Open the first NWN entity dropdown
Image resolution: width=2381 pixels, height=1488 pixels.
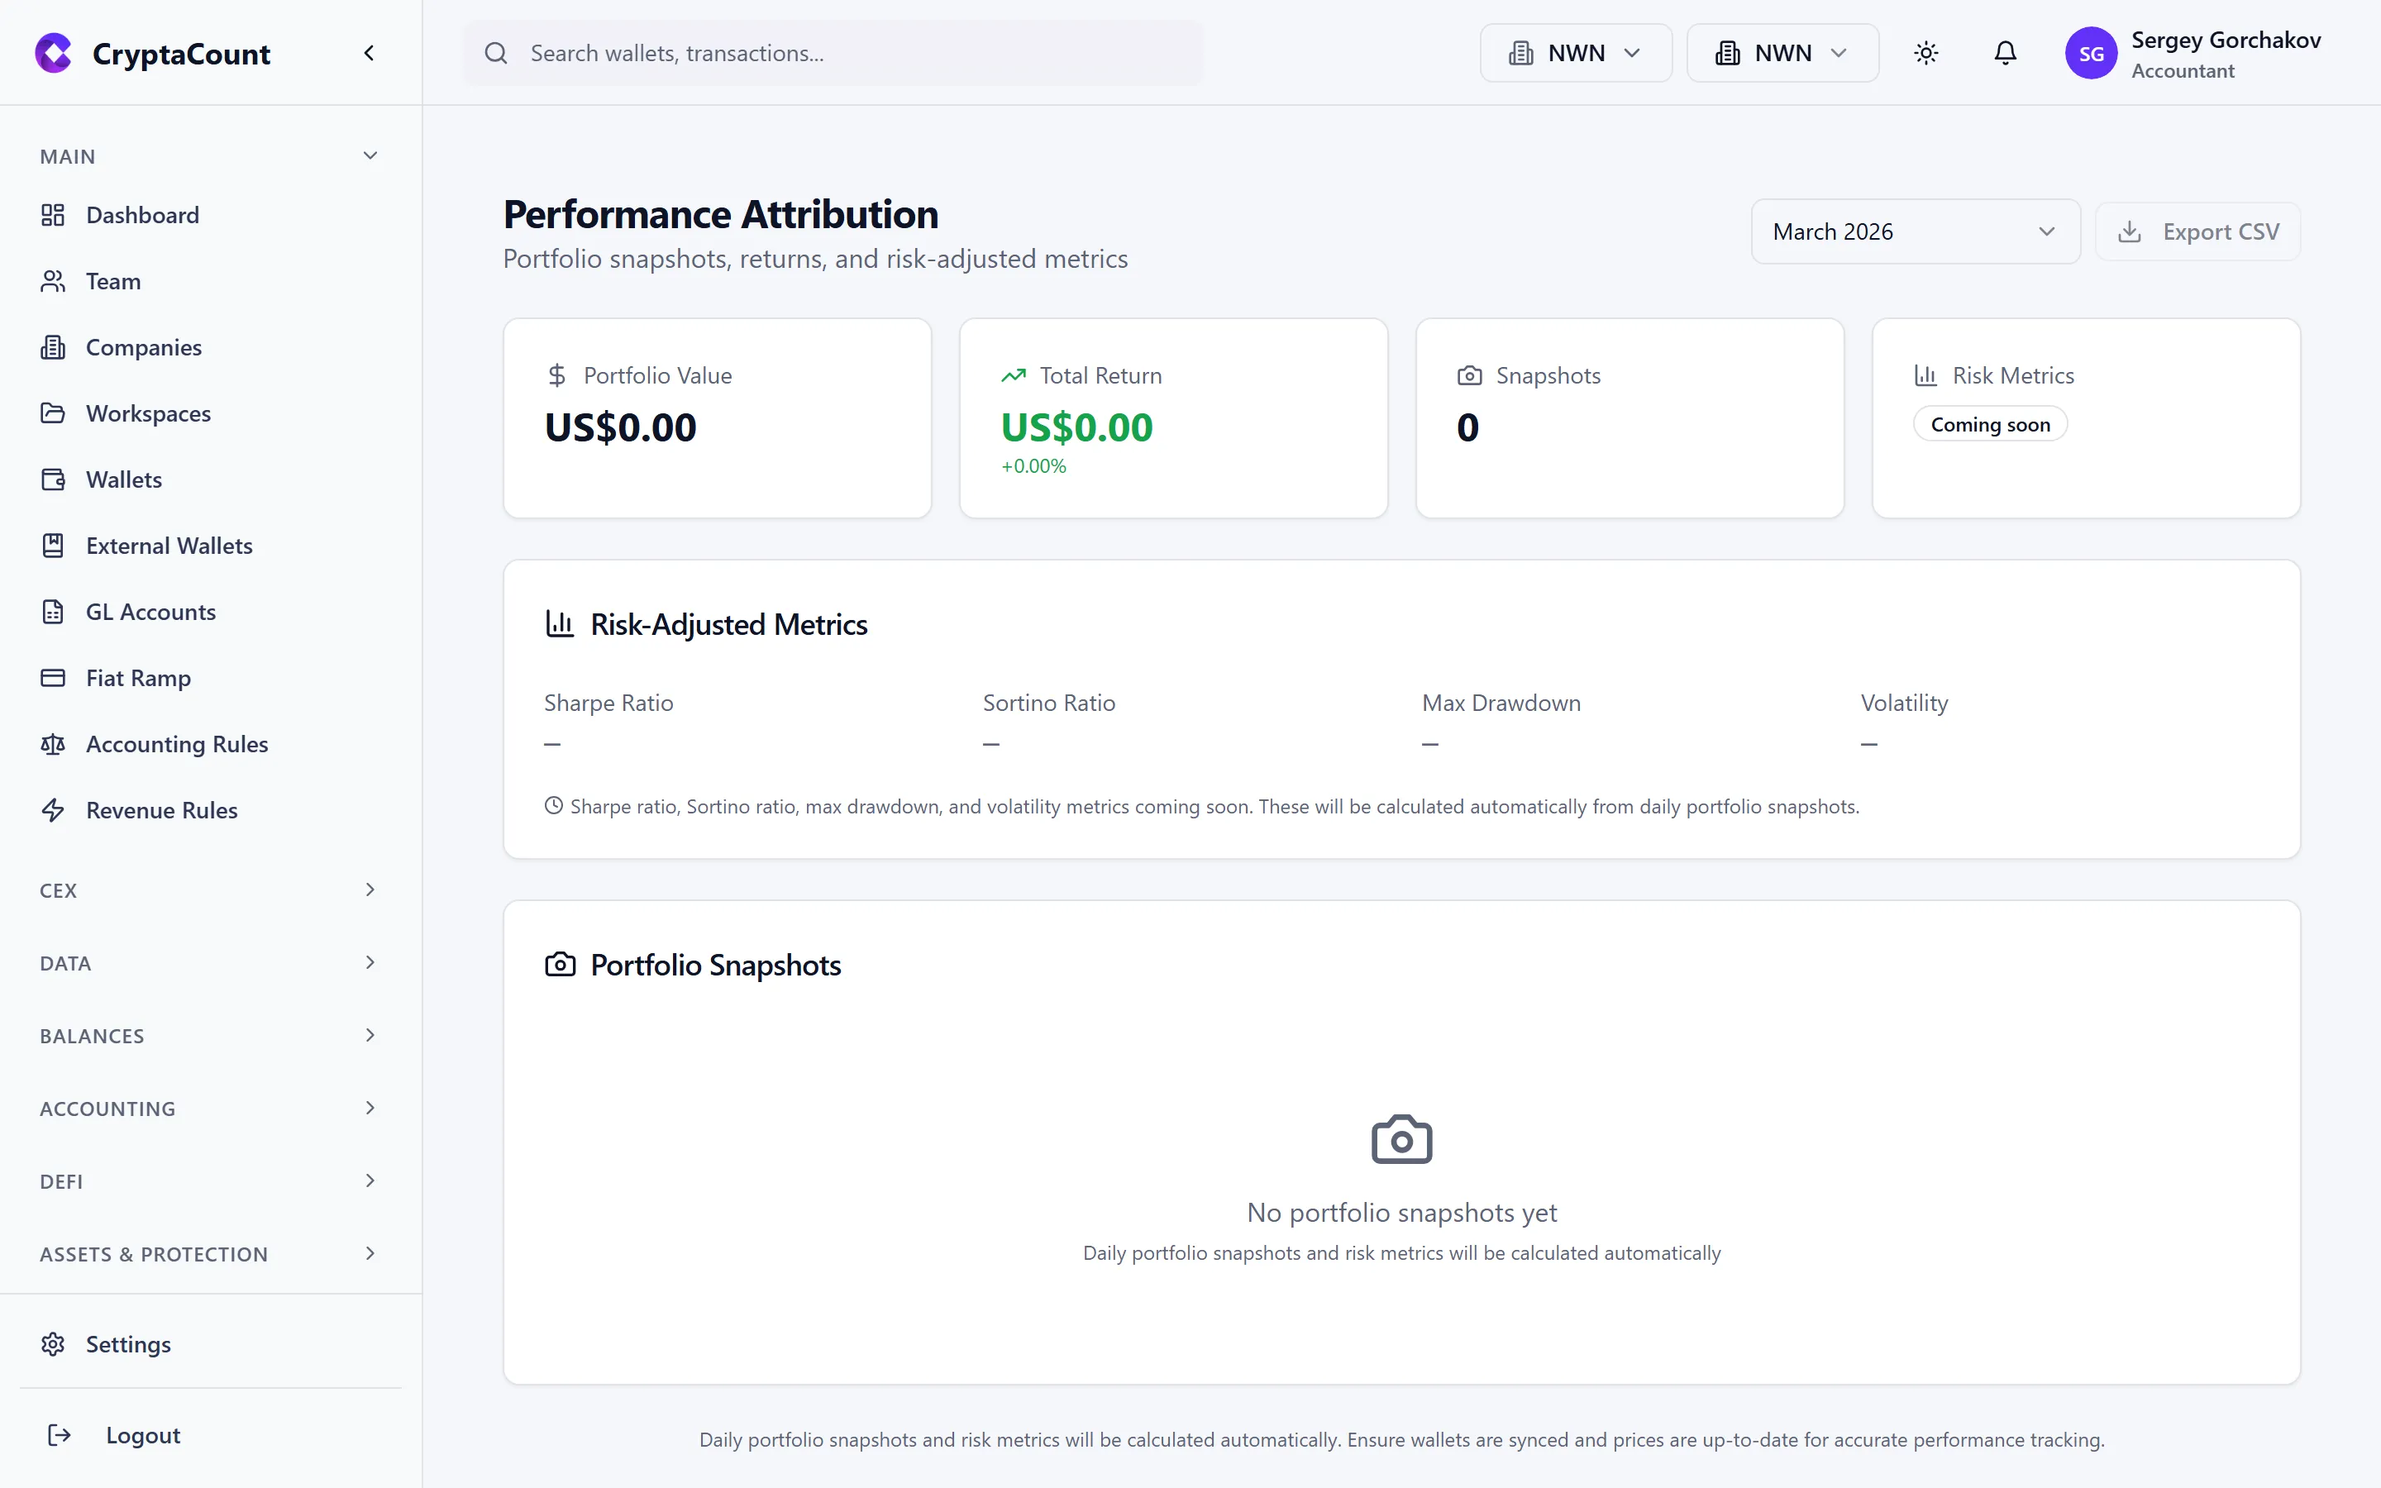1573,52
